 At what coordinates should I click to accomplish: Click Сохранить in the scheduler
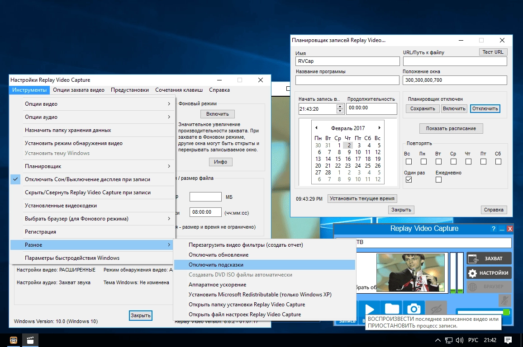tap(423, 108)
